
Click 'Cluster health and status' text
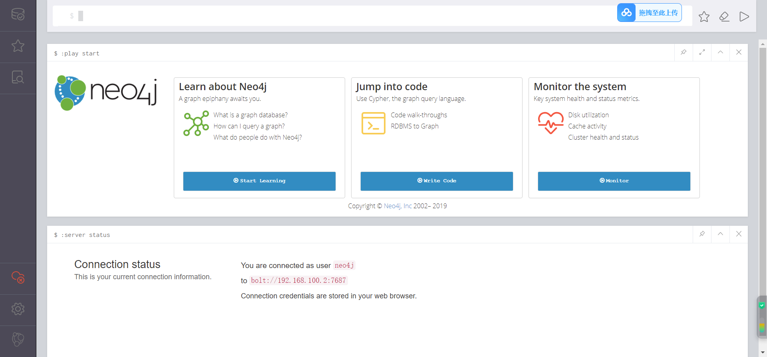pos(603,137)
